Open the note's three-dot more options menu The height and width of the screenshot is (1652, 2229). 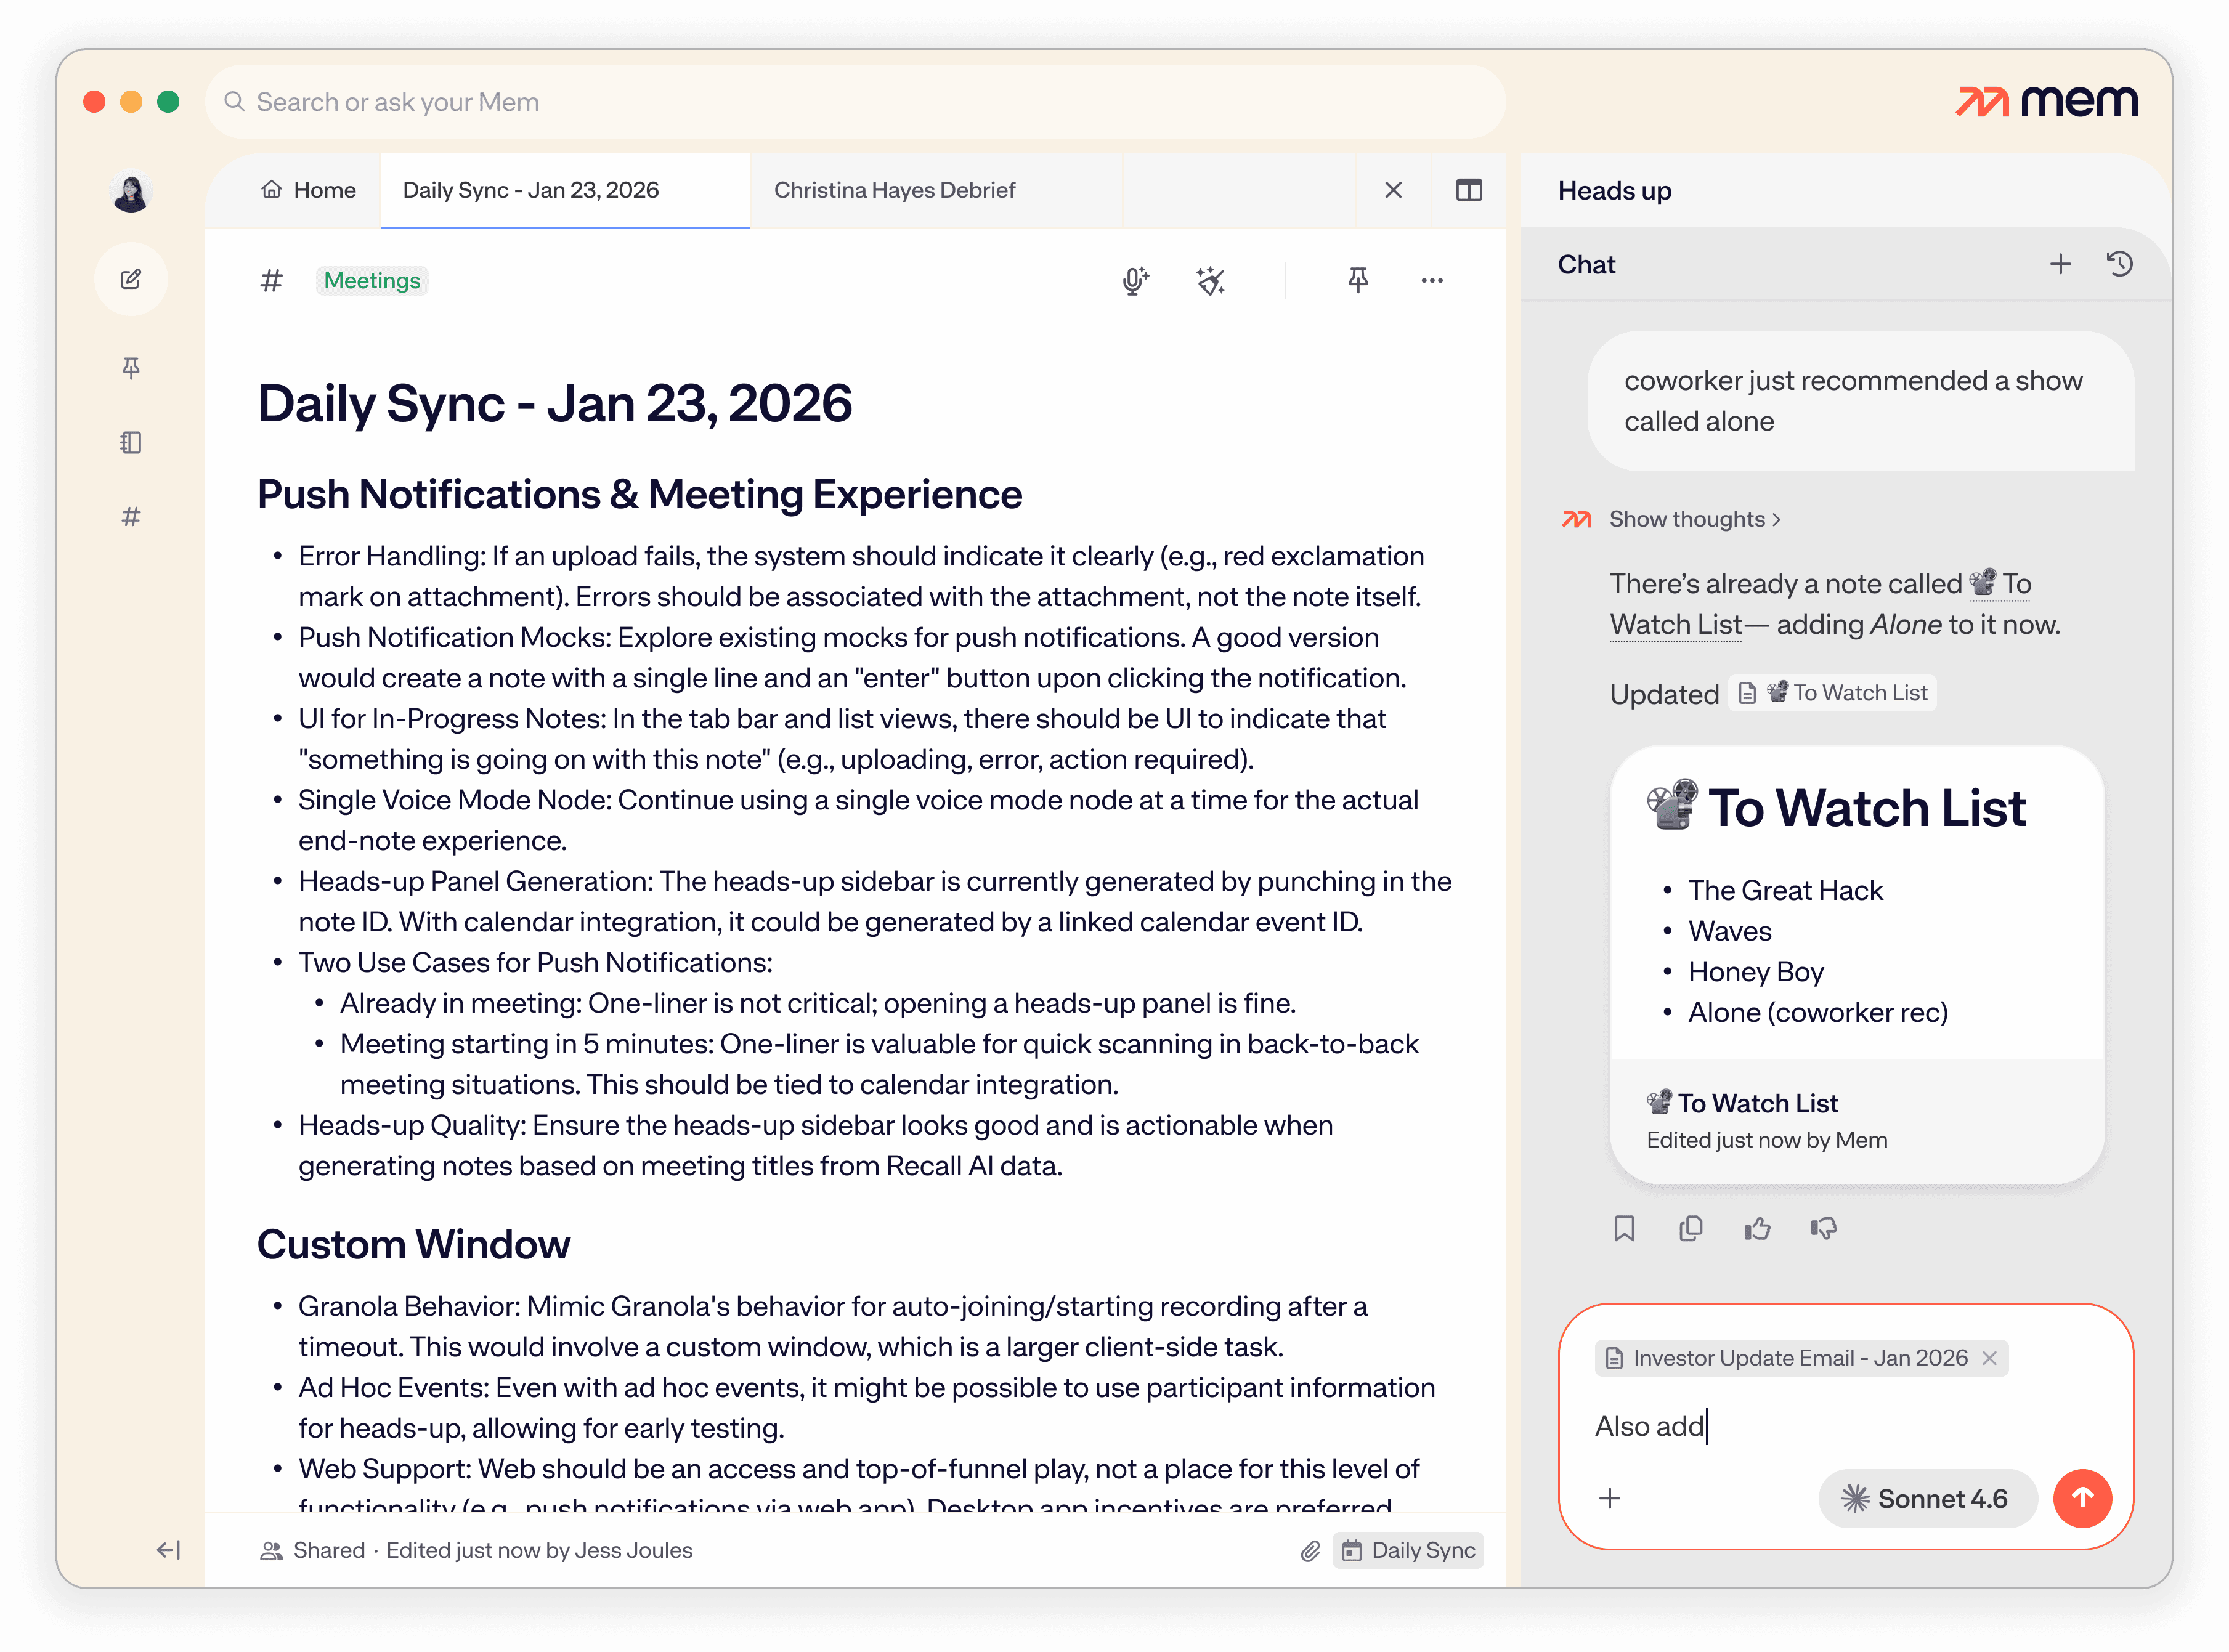point(1431,281)
